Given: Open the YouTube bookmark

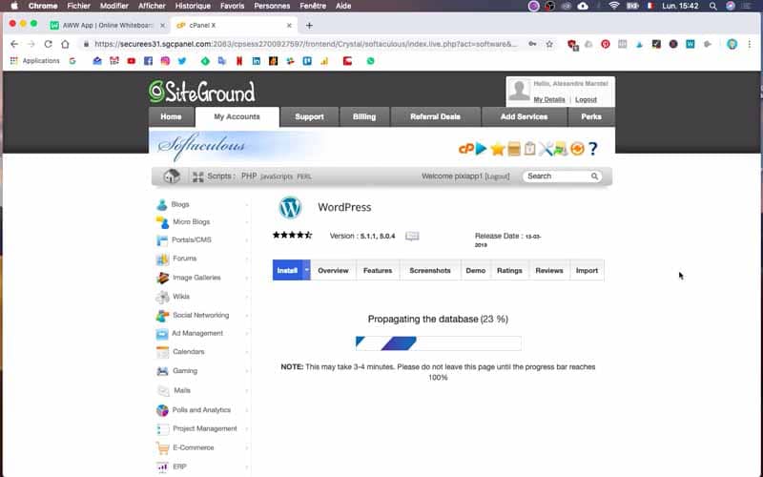Looking at the screenshot, I should point(131,61).
